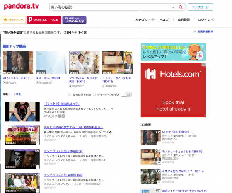Image resolution: width=232 pixels, height=193 pixels.
Task: Open the カテゴリー dropdown menu
Action: point(145,20)
